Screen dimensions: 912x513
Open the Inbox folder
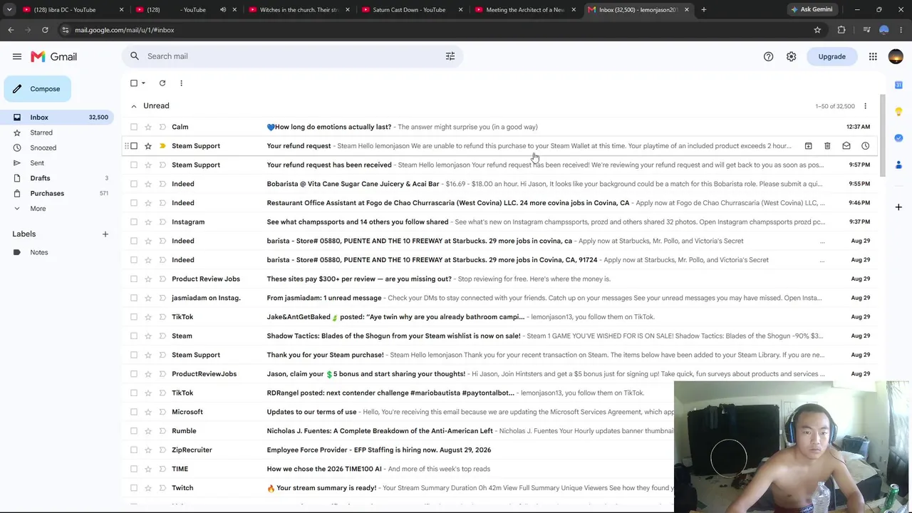point(58,117)
